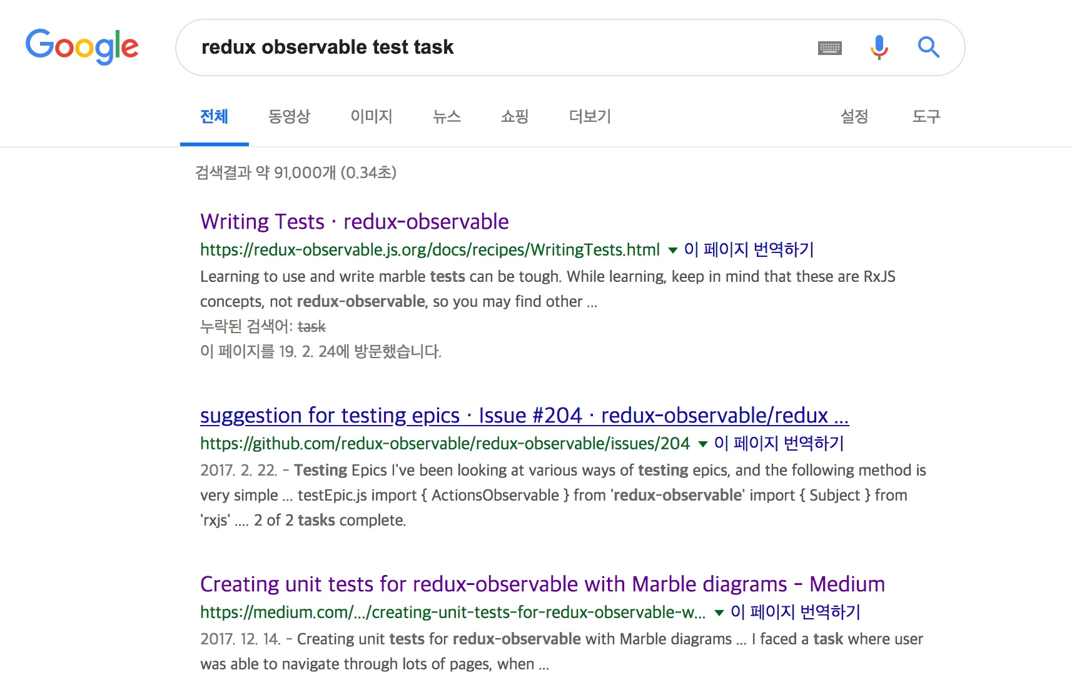Switch to the 동영상 tab
This screenshot has height=700, width=1072.
click(289, 116)
